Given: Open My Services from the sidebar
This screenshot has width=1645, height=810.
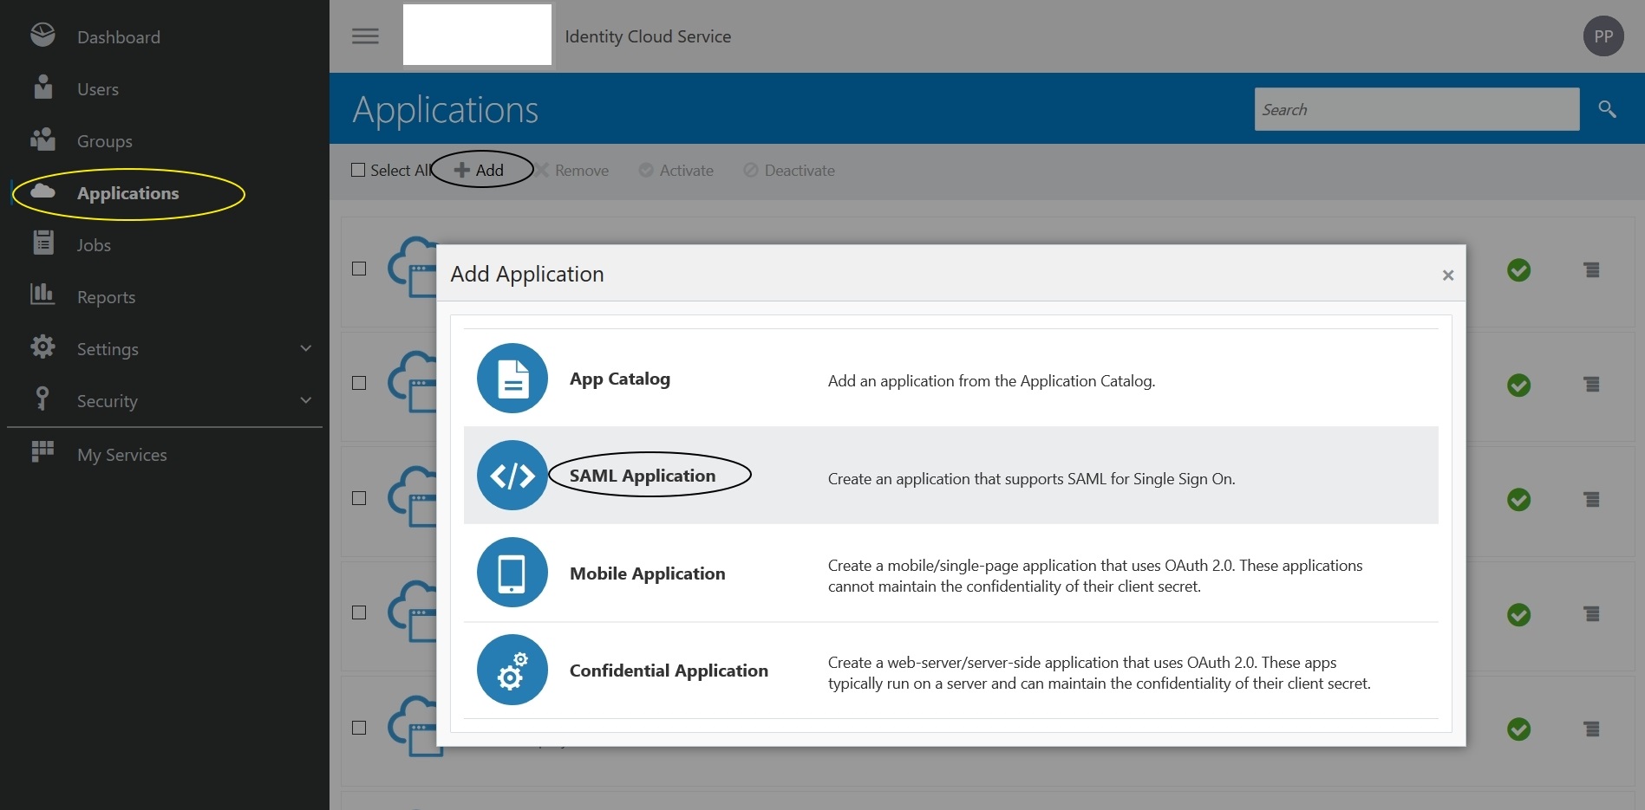Looking at the screenshot, I should pyautogui.click(x=122, y=454).
